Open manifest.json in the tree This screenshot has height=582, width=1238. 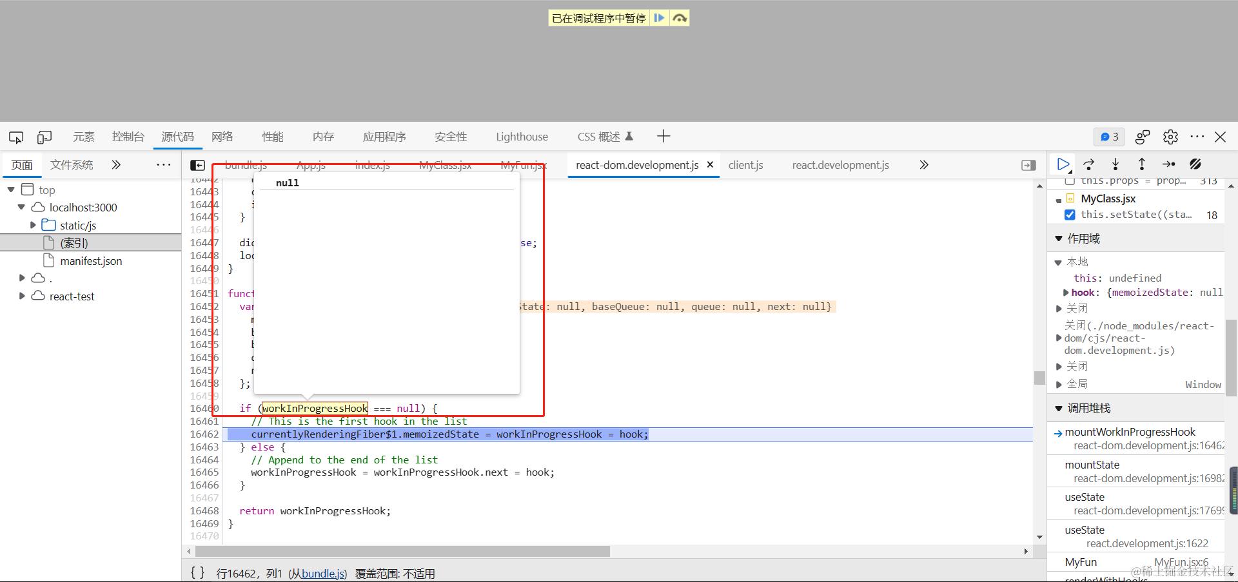90,261
